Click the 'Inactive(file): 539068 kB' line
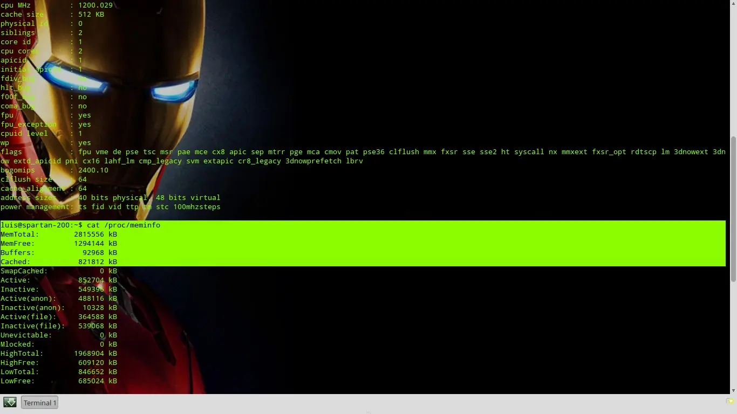The width and height of the screenshot is (737, 414). click(59, 326)
